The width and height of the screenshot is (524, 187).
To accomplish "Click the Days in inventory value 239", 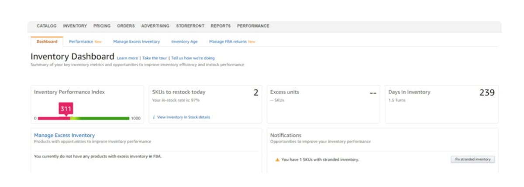I will point(487,93).
